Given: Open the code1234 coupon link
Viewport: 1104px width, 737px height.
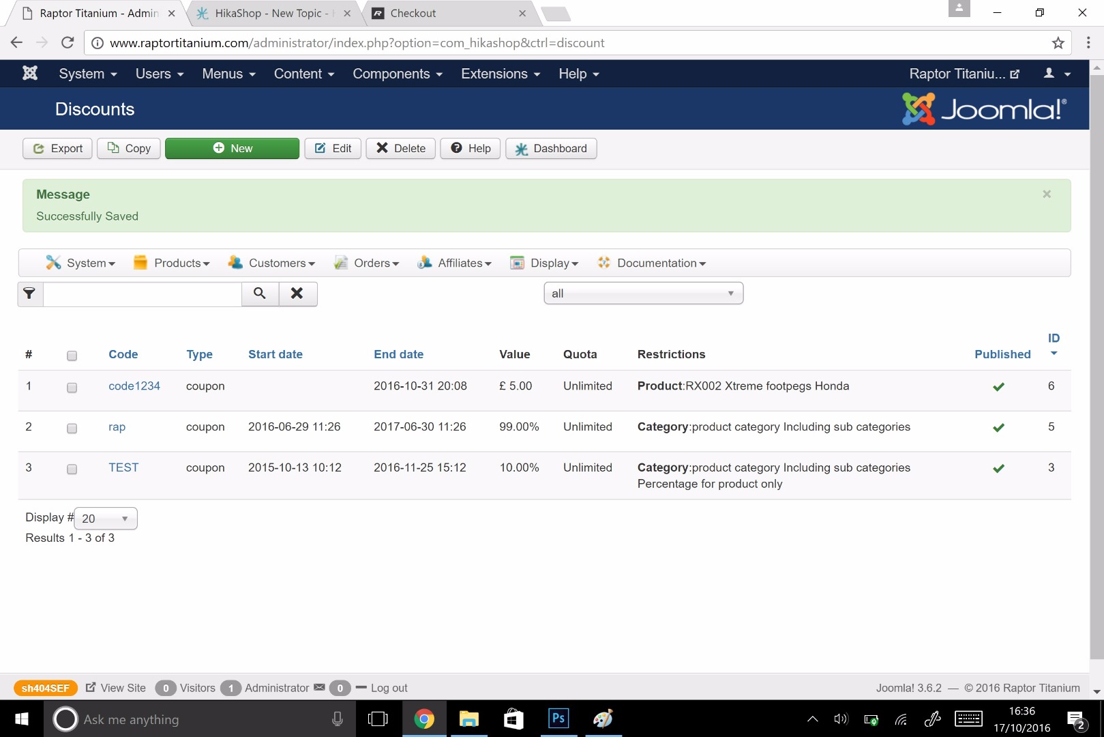Looking at the screenshot, I should click(x=134, y=386).
